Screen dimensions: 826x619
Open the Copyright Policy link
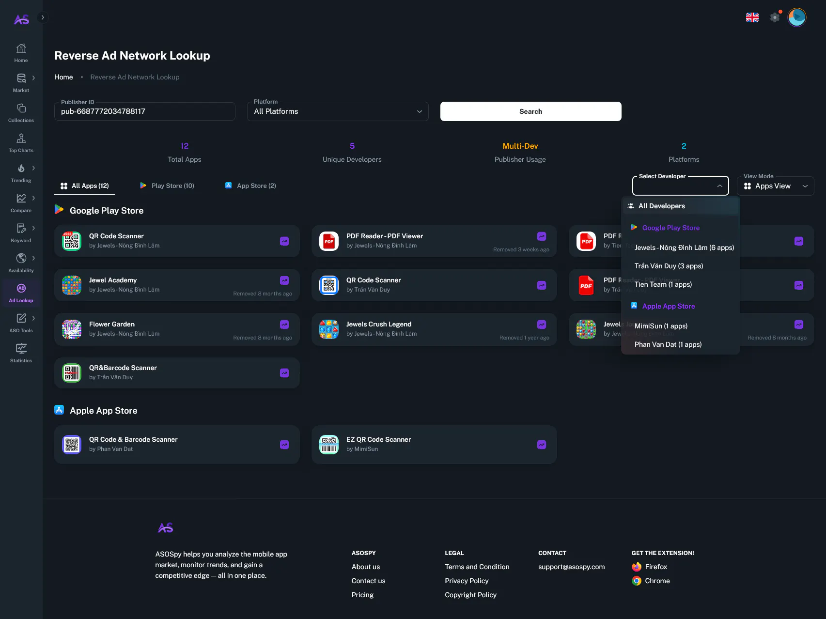point(471,595)
